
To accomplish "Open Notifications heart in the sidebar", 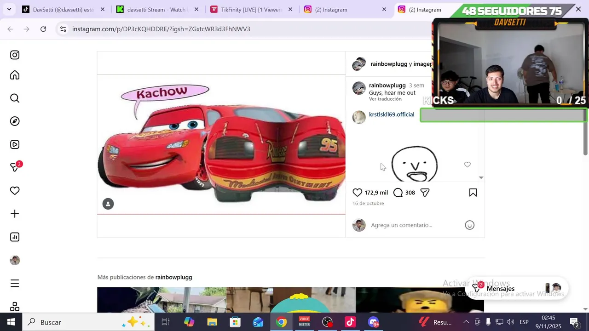I will [15, 191].
